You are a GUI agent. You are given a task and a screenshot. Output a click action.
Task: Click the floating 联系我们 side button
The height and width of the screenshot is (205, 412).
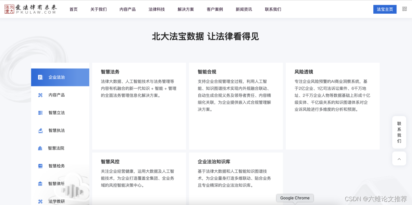399,132
